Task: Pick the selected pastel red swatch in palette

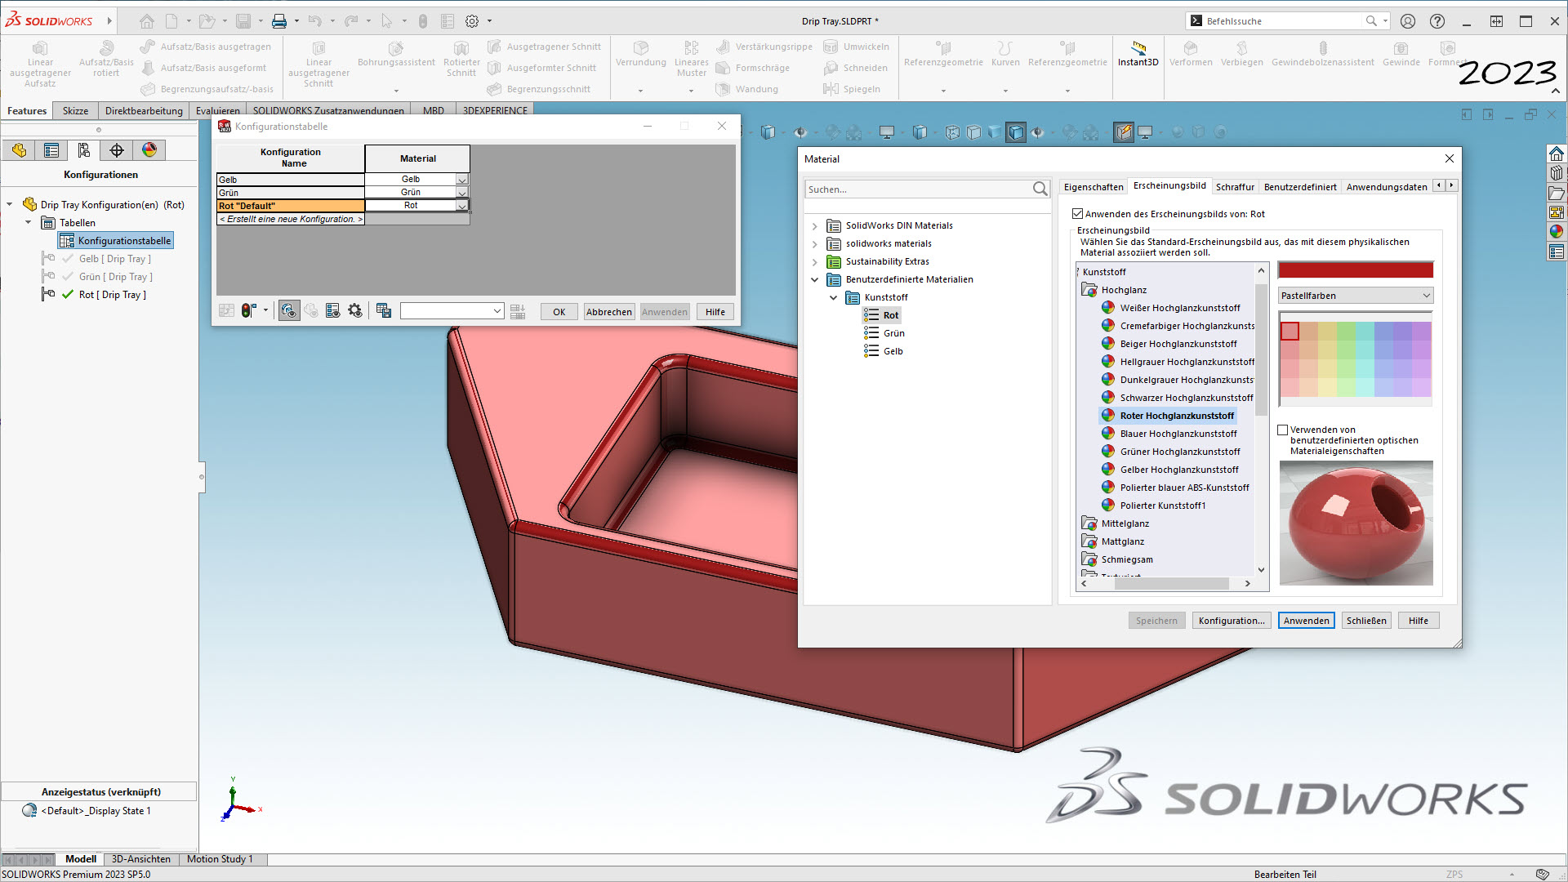Action: click(x=1290, y=331)
